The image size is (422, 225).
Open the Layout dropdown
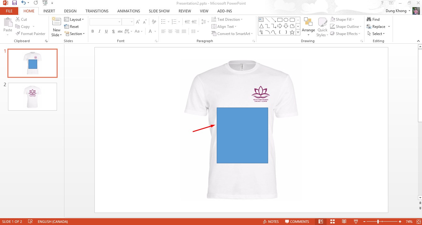[74, 19]
